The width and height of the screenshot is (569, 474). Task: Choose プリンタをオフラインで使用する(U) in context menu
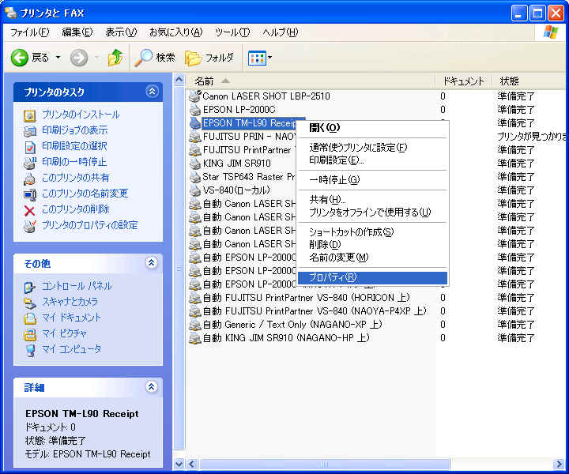372,213
